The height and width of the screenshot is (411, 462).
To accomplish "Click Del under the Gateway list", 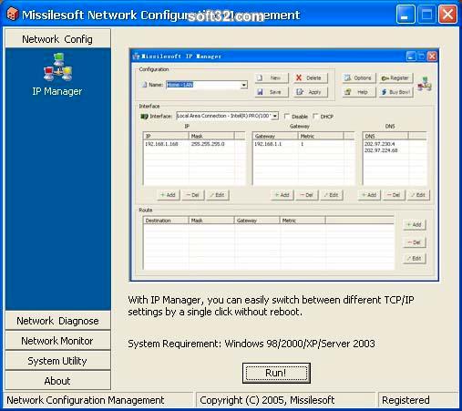I will click(307, 195).
